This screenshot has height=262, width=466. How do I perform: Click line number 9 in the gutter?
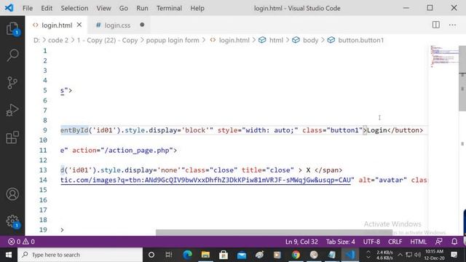(x=45, y=130)
